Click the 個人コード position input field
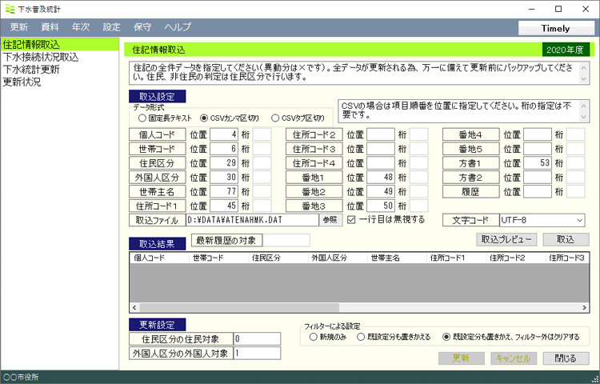This screenshot has height=384, width=600. coord(224,134)
